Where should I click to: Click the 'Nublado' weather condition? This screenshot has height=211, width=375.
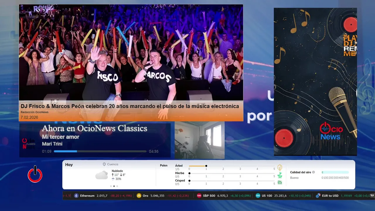(117, 171)
